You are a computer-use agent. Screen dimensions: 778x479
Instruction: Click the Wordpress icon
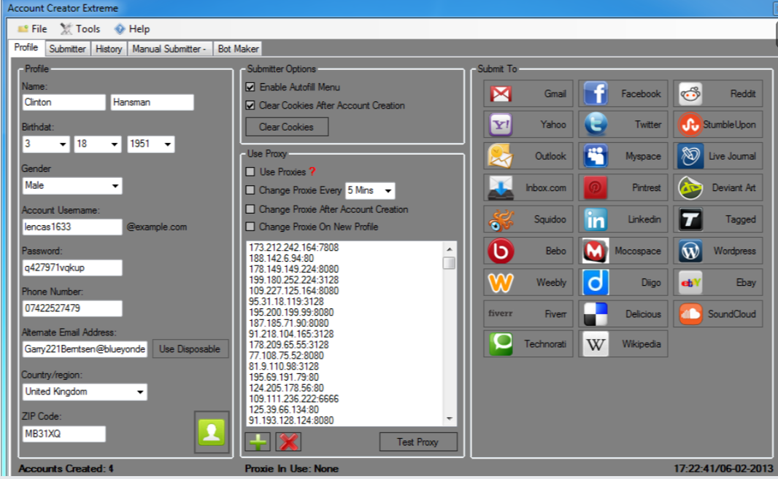click(717, 251)
